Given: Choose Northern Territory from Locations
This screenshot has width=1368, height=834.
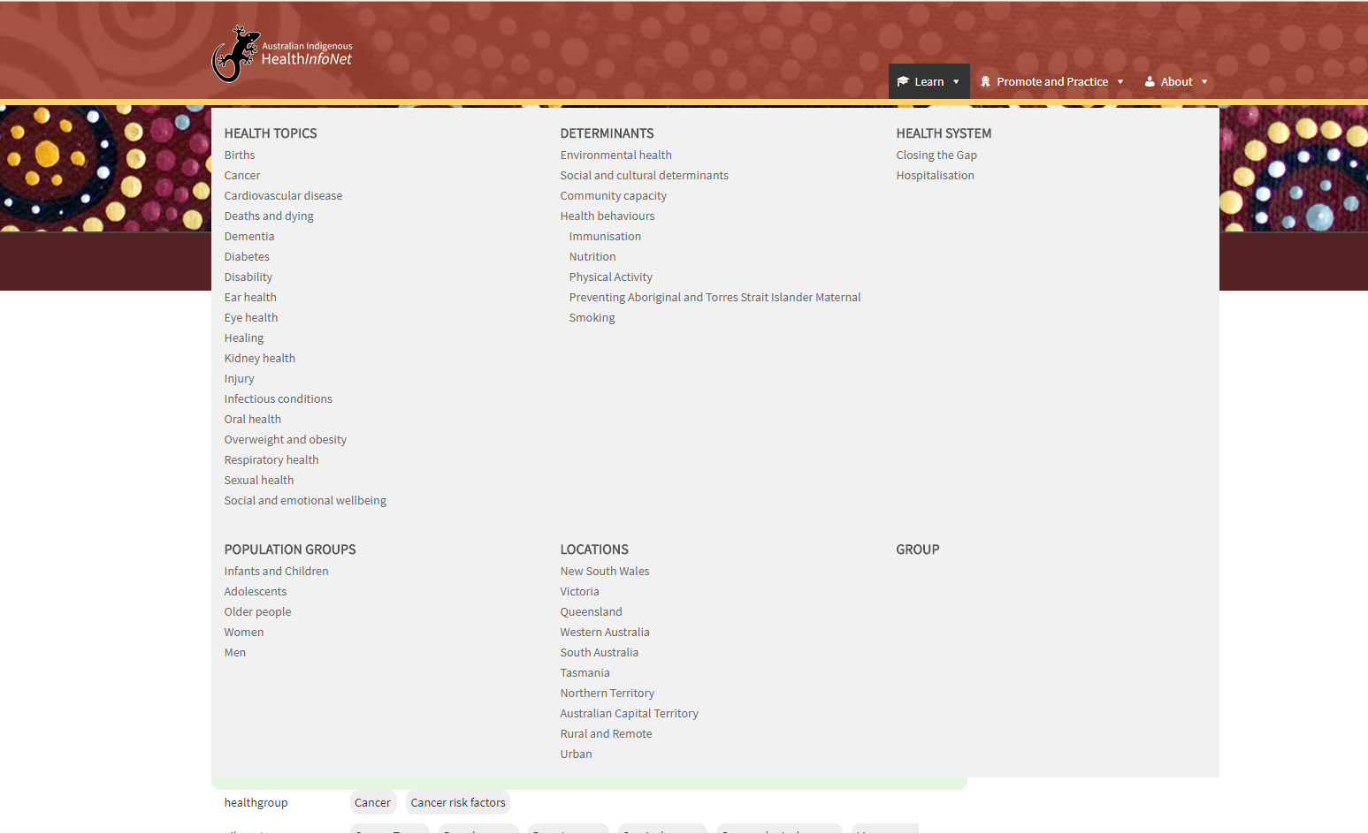Looking at the screenshot, I should (x=607, y=694).
